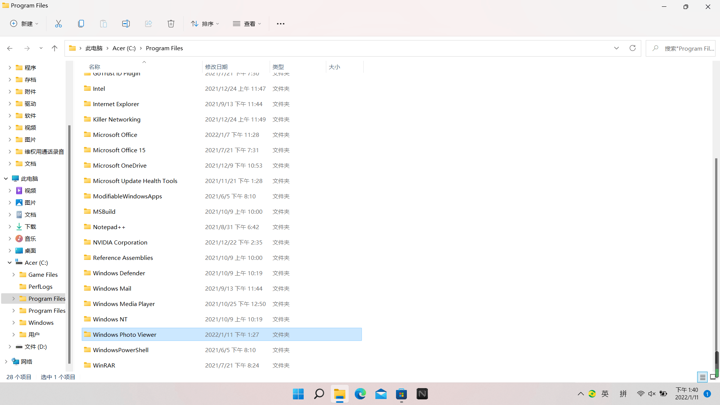Open the 排序 sort dropdown
This screenshot has height=405, width=720.
205,24
